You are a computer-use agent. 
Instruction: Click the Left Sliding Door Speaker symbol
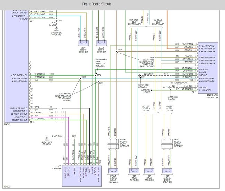coord(167,171)
